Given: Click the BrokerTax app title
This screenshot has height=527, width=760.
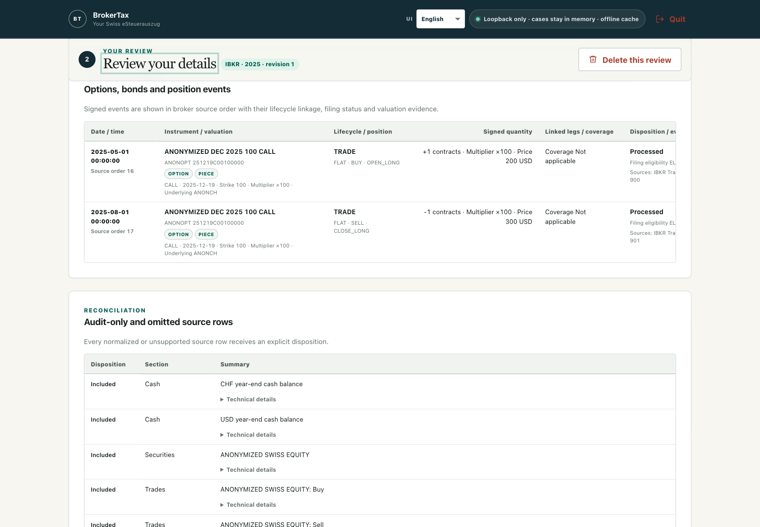Looking at the screenshot, I should pyautogui.click(x=111, y=15).
